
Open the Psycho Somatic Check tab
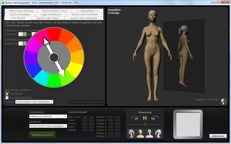[55, 11]
